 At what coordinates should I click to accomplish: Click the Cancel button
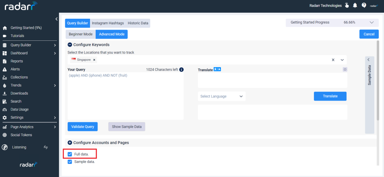point(369,34)
